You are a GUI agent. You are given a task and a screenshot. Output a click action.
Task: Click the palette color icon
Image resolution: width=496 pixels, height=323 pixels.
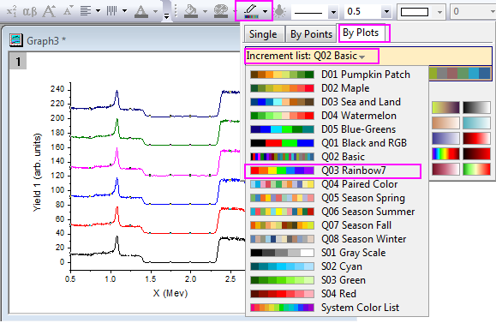pos(221,11)
